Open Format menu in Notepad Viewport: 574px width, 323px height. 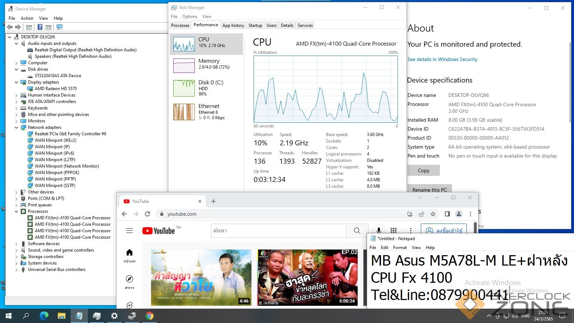pyautogui.click(x=400, y=248)
